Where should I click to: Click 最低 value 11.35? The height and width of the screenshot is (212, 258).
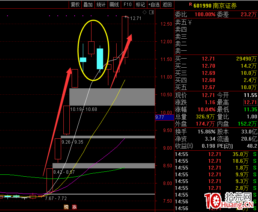250,109
